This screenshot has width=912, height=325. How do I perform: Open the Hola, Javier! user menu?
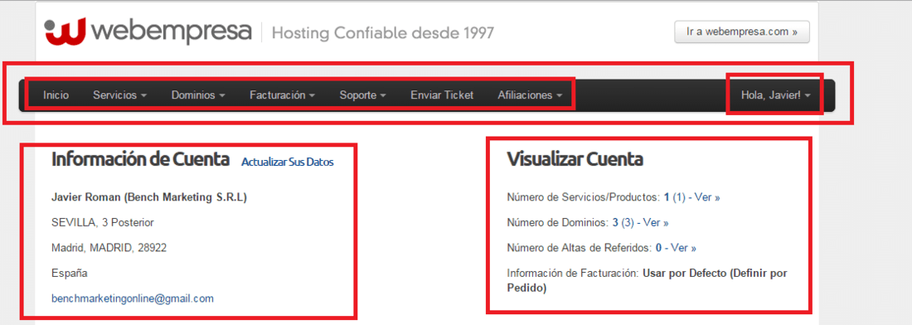click(x=776, y=95)
